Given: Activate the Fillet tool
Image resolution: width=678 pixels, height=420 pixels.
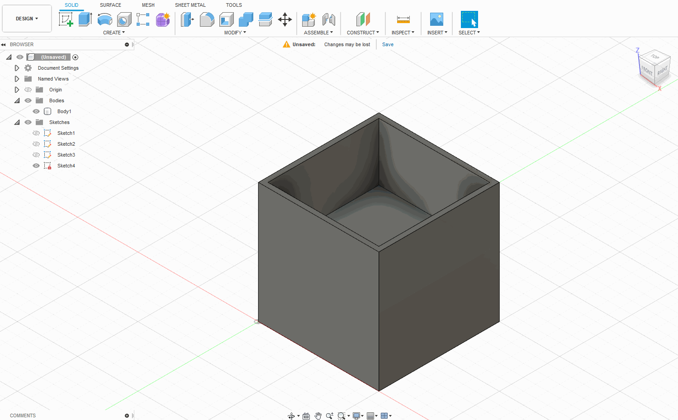Looking at the screenshot, I should tap(207, 19).
